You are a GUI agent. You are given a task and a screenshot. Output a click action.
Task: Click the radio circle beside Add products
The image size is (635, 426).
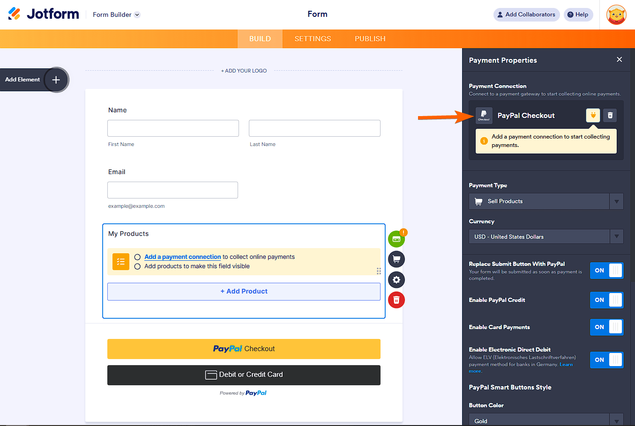pyautogui.click(x=137, y=266)
